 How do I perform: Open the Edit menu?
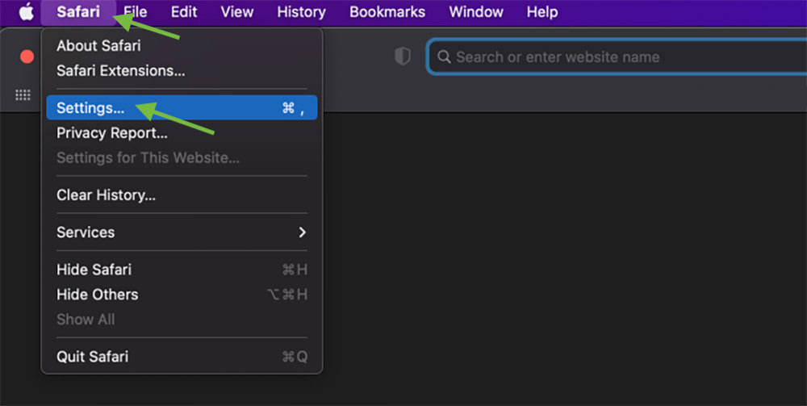(184, 12)
